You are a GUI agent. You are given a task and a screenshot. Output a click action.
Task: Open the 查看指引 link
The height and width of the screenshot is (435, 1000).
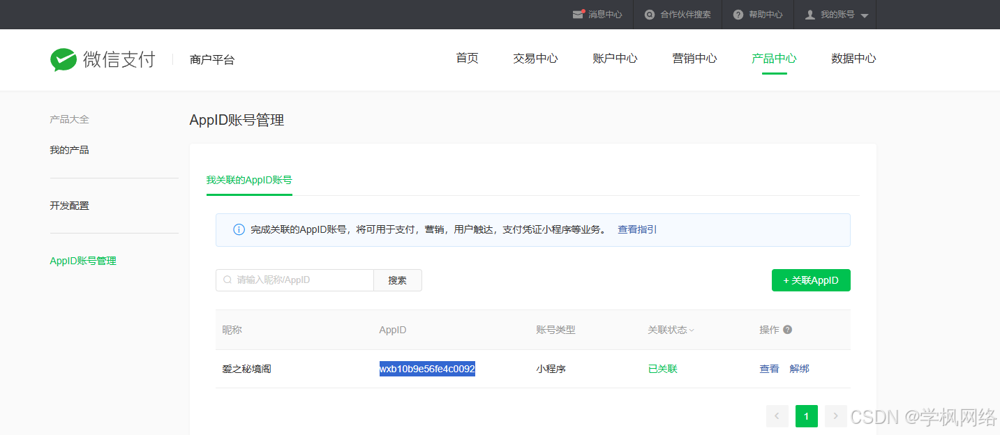tap(637, 229)
